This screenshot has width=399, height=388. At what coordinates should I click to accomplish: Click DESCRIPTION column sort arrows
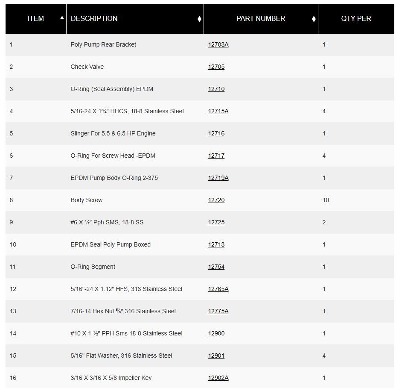click(x=200, y=19)
